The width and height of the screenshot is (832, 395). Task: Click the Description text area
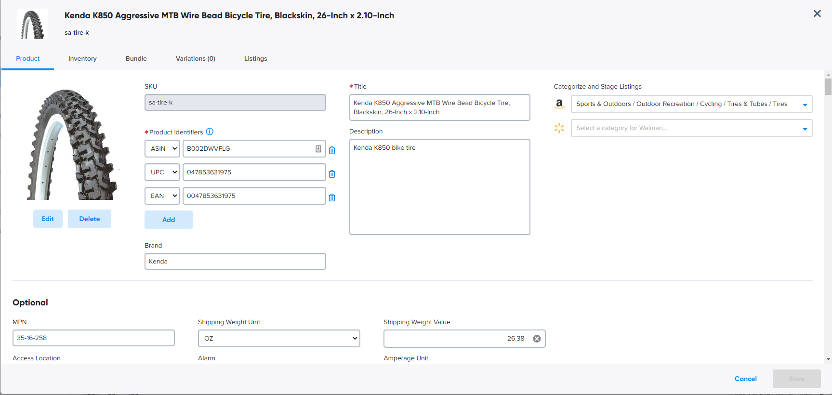[440, 187]
